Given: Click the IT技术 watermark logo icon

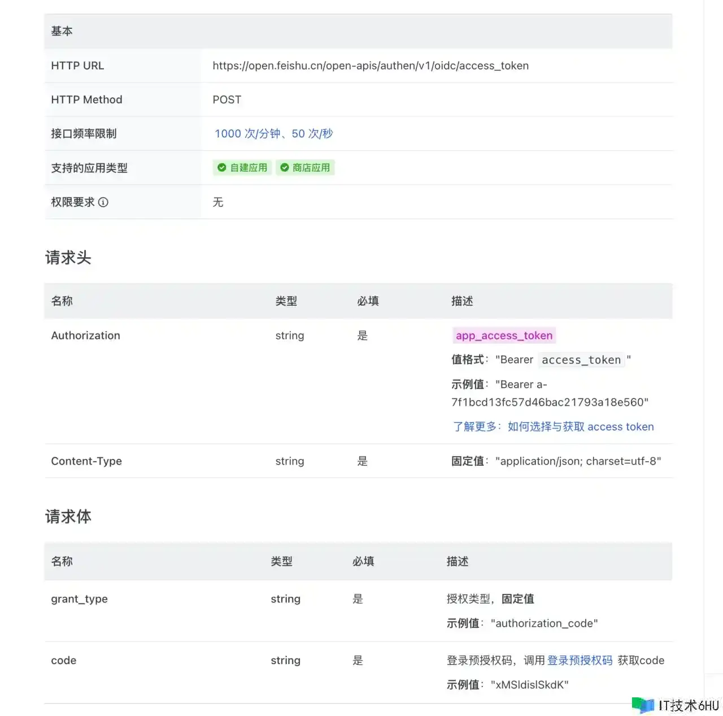Looking at the screenshot, I should (643, 705).
